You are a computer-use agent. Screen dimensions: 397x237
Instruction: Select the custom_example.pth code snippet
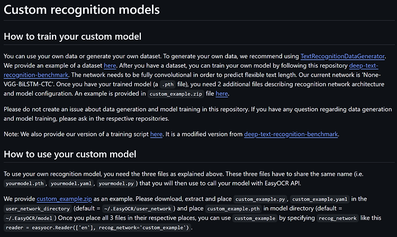[x=233, y=208]
